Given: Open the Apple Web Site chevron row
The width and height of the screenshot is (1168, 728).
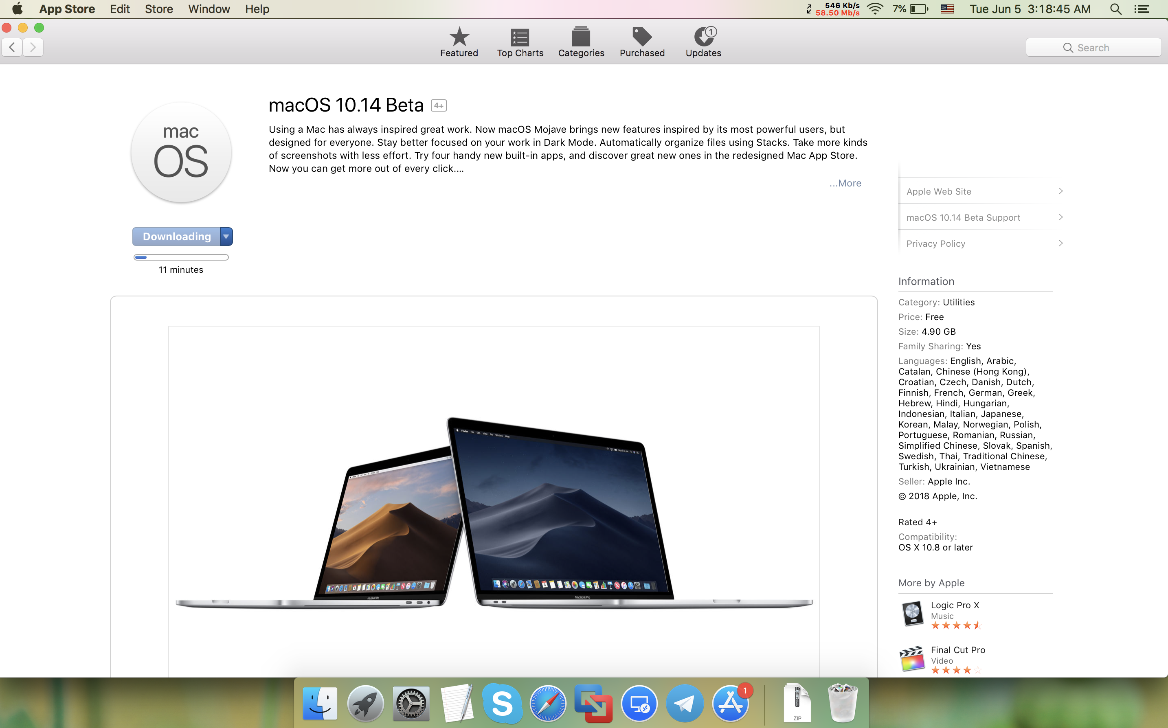Looking at the screenshot, I should pos(982,191).
